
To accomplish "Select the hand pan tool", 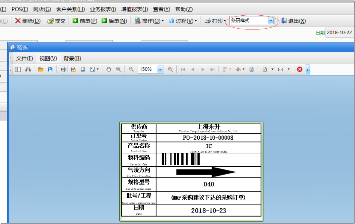I will pos(109,69).
